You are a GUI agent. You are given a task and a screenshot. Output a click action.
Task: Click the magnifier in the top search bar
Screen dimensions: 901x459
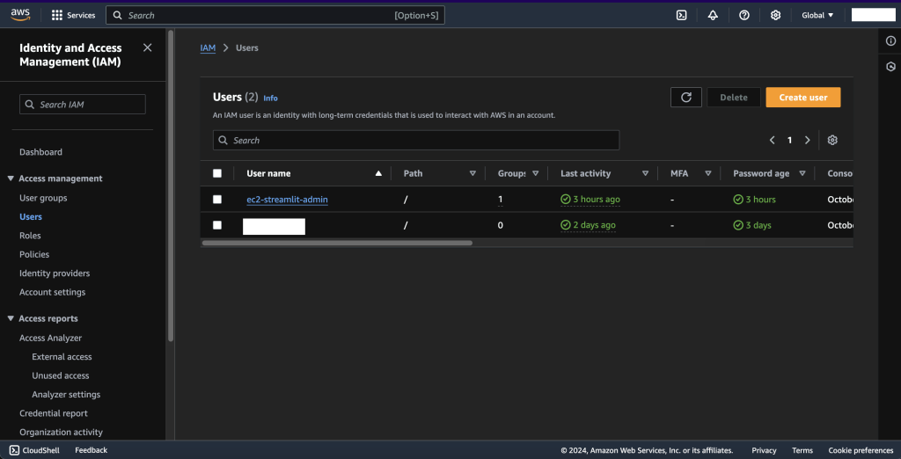click(x=117, y=16)
